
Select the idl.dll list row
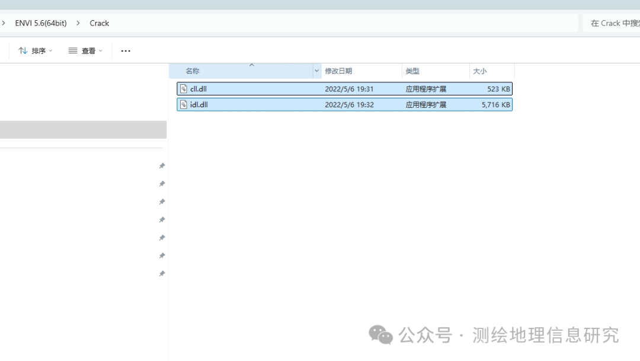344,104
